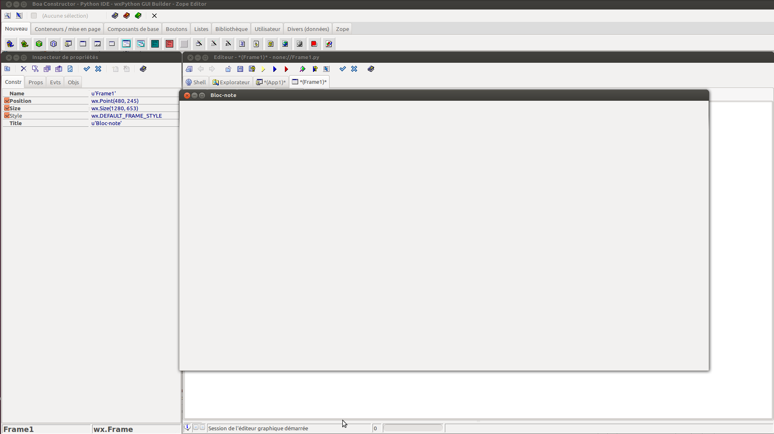The image size is (774, 434).
Task: Toggle the Style property checkbox
Action: [7, 116]
